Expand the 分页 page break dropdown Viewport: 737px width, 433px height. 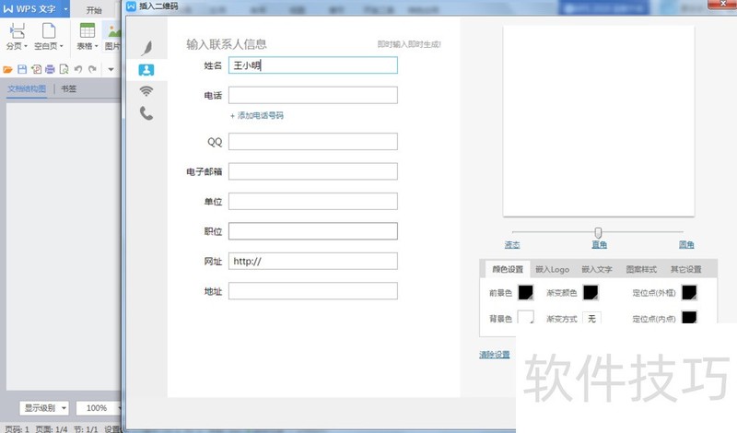15,45
